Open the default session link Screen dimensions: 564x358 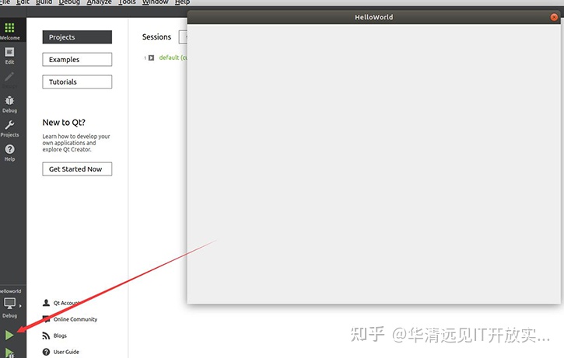coord(173,57)
